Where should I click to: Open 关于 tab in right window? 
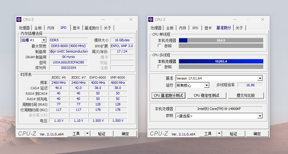(239, 28)
